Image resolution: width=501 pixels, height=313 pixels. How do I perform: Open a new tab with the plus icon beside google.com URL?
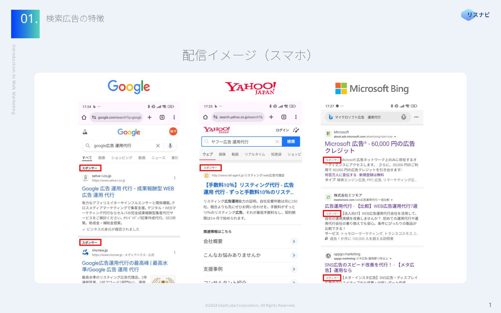150,118
